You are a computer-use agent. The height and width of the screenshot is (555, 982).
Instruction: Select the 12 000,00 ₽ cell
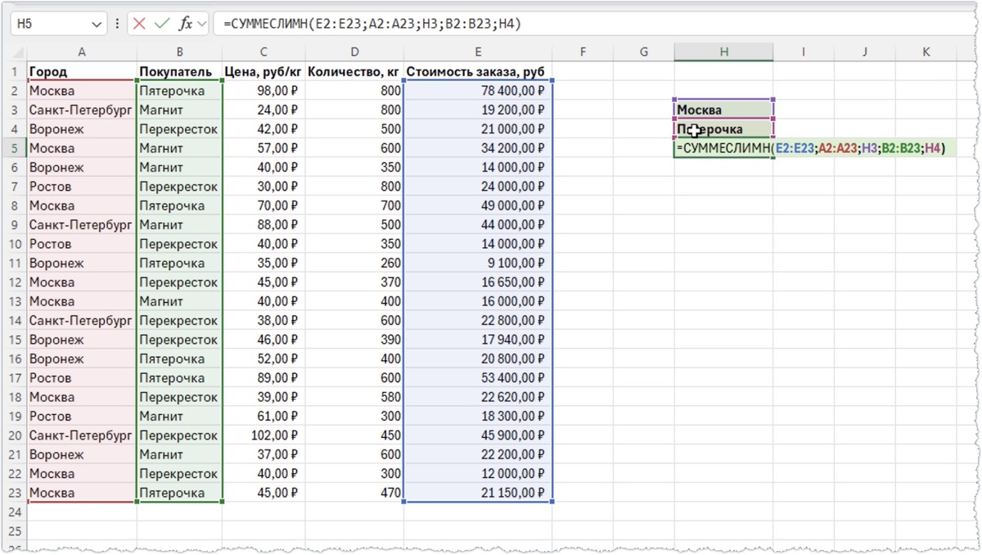click(x=479, y=474)
